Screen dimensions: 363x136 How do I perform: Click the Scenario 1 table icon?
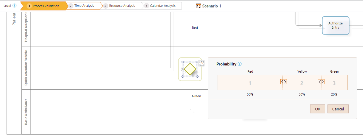199,6
